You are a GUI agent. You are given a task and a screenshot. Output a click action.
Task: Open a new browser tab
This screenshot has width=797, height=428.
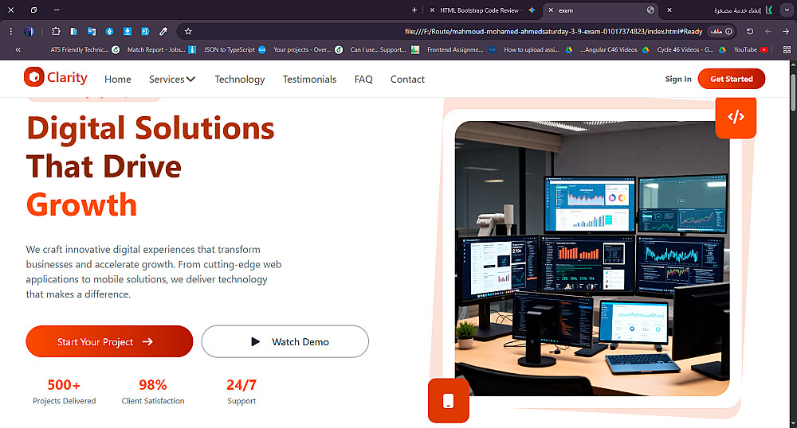coord(414,10)
